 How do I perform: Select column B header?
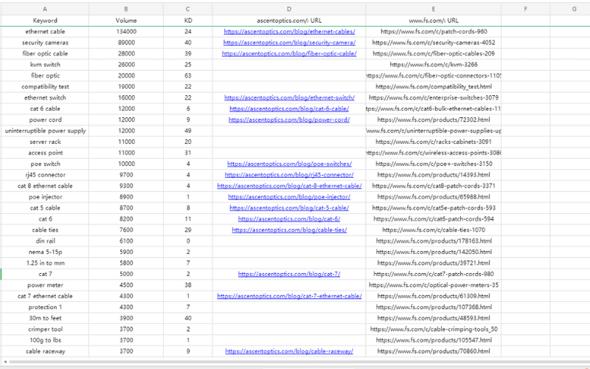(x=126, y=9)
